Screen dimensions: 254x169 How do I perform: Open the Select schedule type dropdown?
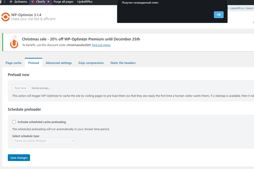pos(44,141)
